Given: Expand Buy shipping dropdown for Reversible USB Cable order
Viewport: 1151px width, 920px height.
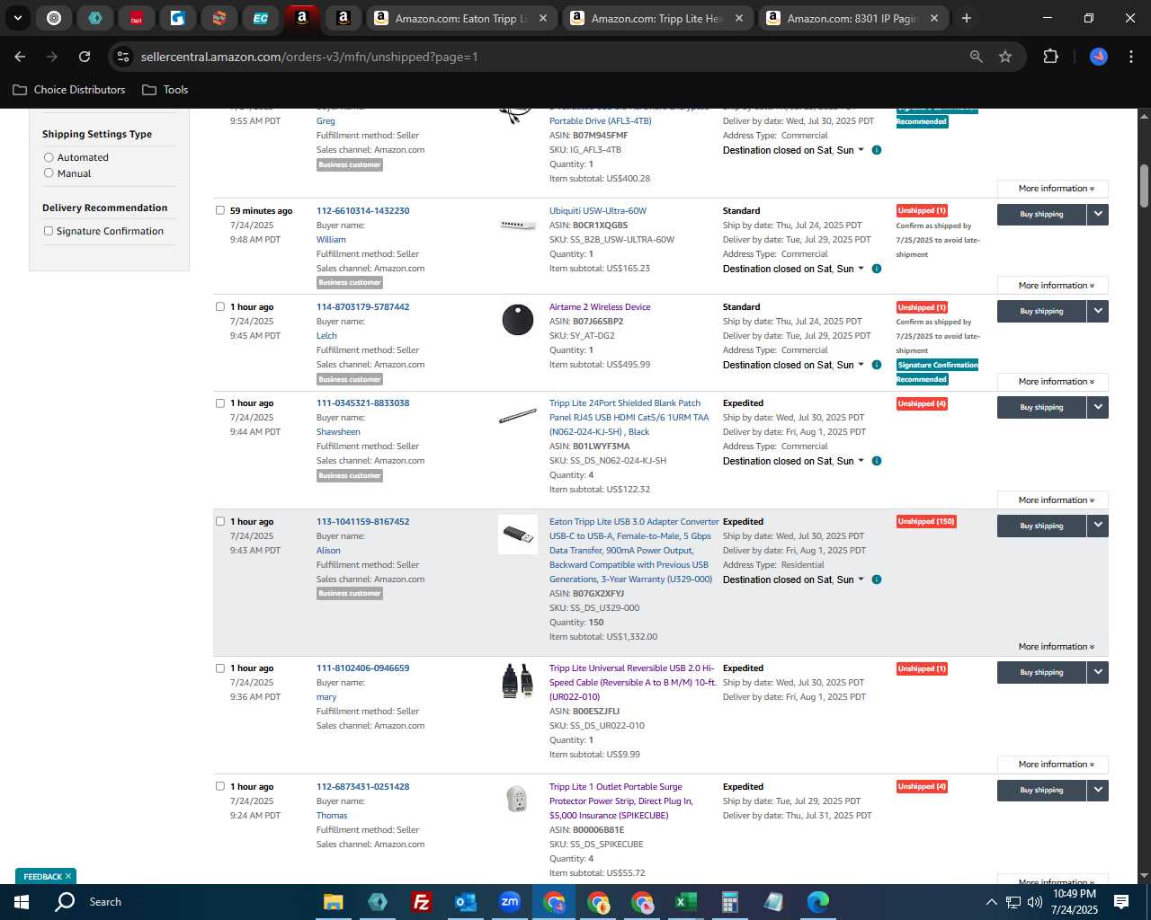Looking at the screenshot, I should pyautogui.click(x=1098, y=672).
